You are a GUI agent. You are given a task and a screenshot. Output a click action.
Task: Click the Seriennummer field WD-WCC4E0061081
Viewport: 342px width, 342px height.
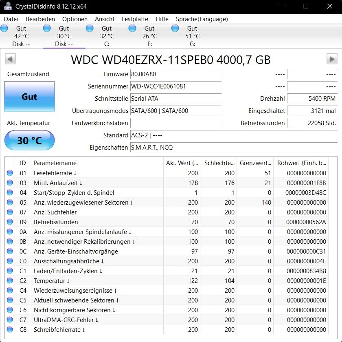(176, 86)
